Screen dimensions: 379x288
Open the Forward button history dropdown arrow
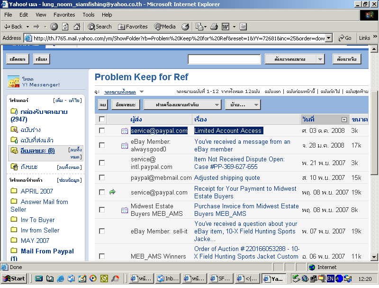point(45,27)
